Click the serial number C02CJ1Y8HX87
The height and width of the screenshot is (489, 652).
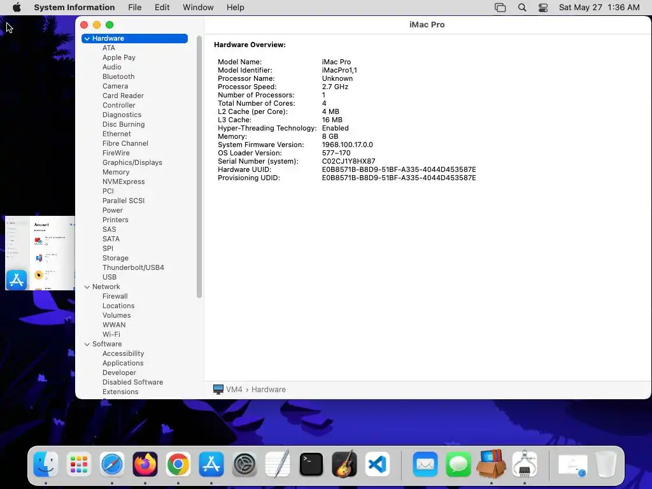tap(348, 161)
